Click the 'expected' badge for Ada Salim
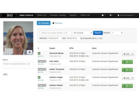 click(42, 61)
